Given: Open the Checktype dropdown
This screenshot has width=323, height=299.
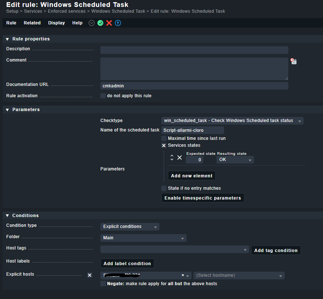Looking at the screenshot, I should 232,121.
